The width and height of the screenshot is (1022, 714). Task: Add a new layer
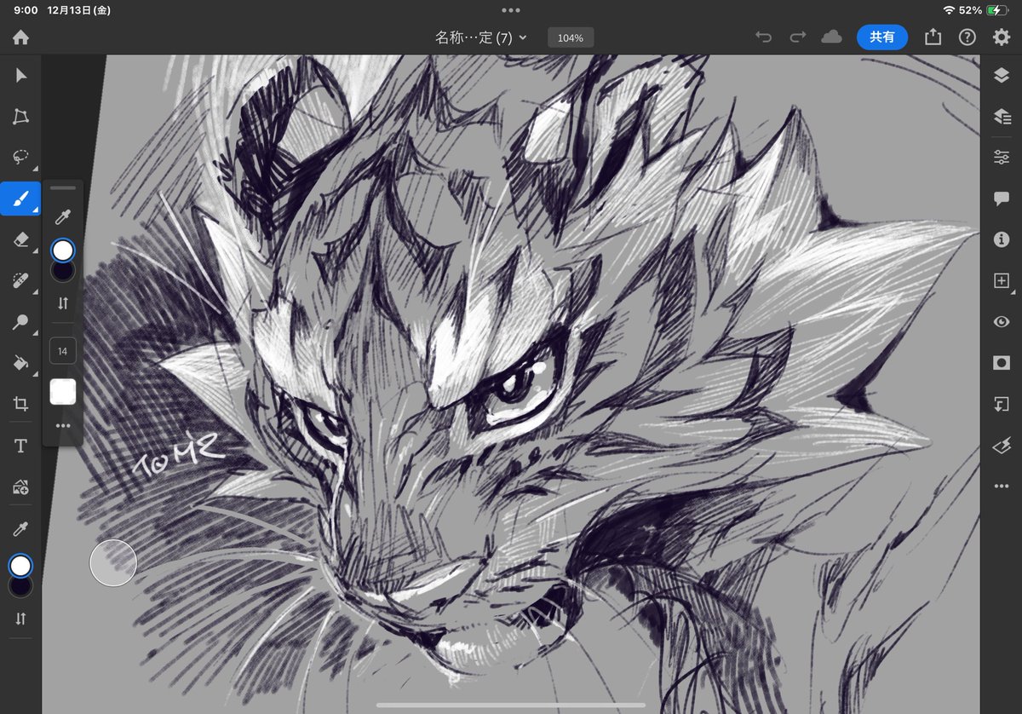1002,281
